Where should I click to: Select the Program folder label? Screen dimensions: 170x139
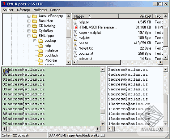tap(51, 60)
